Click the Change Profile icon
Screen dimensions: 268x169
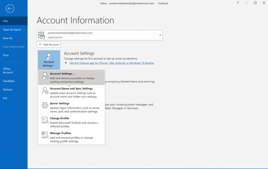pos(45,120)
